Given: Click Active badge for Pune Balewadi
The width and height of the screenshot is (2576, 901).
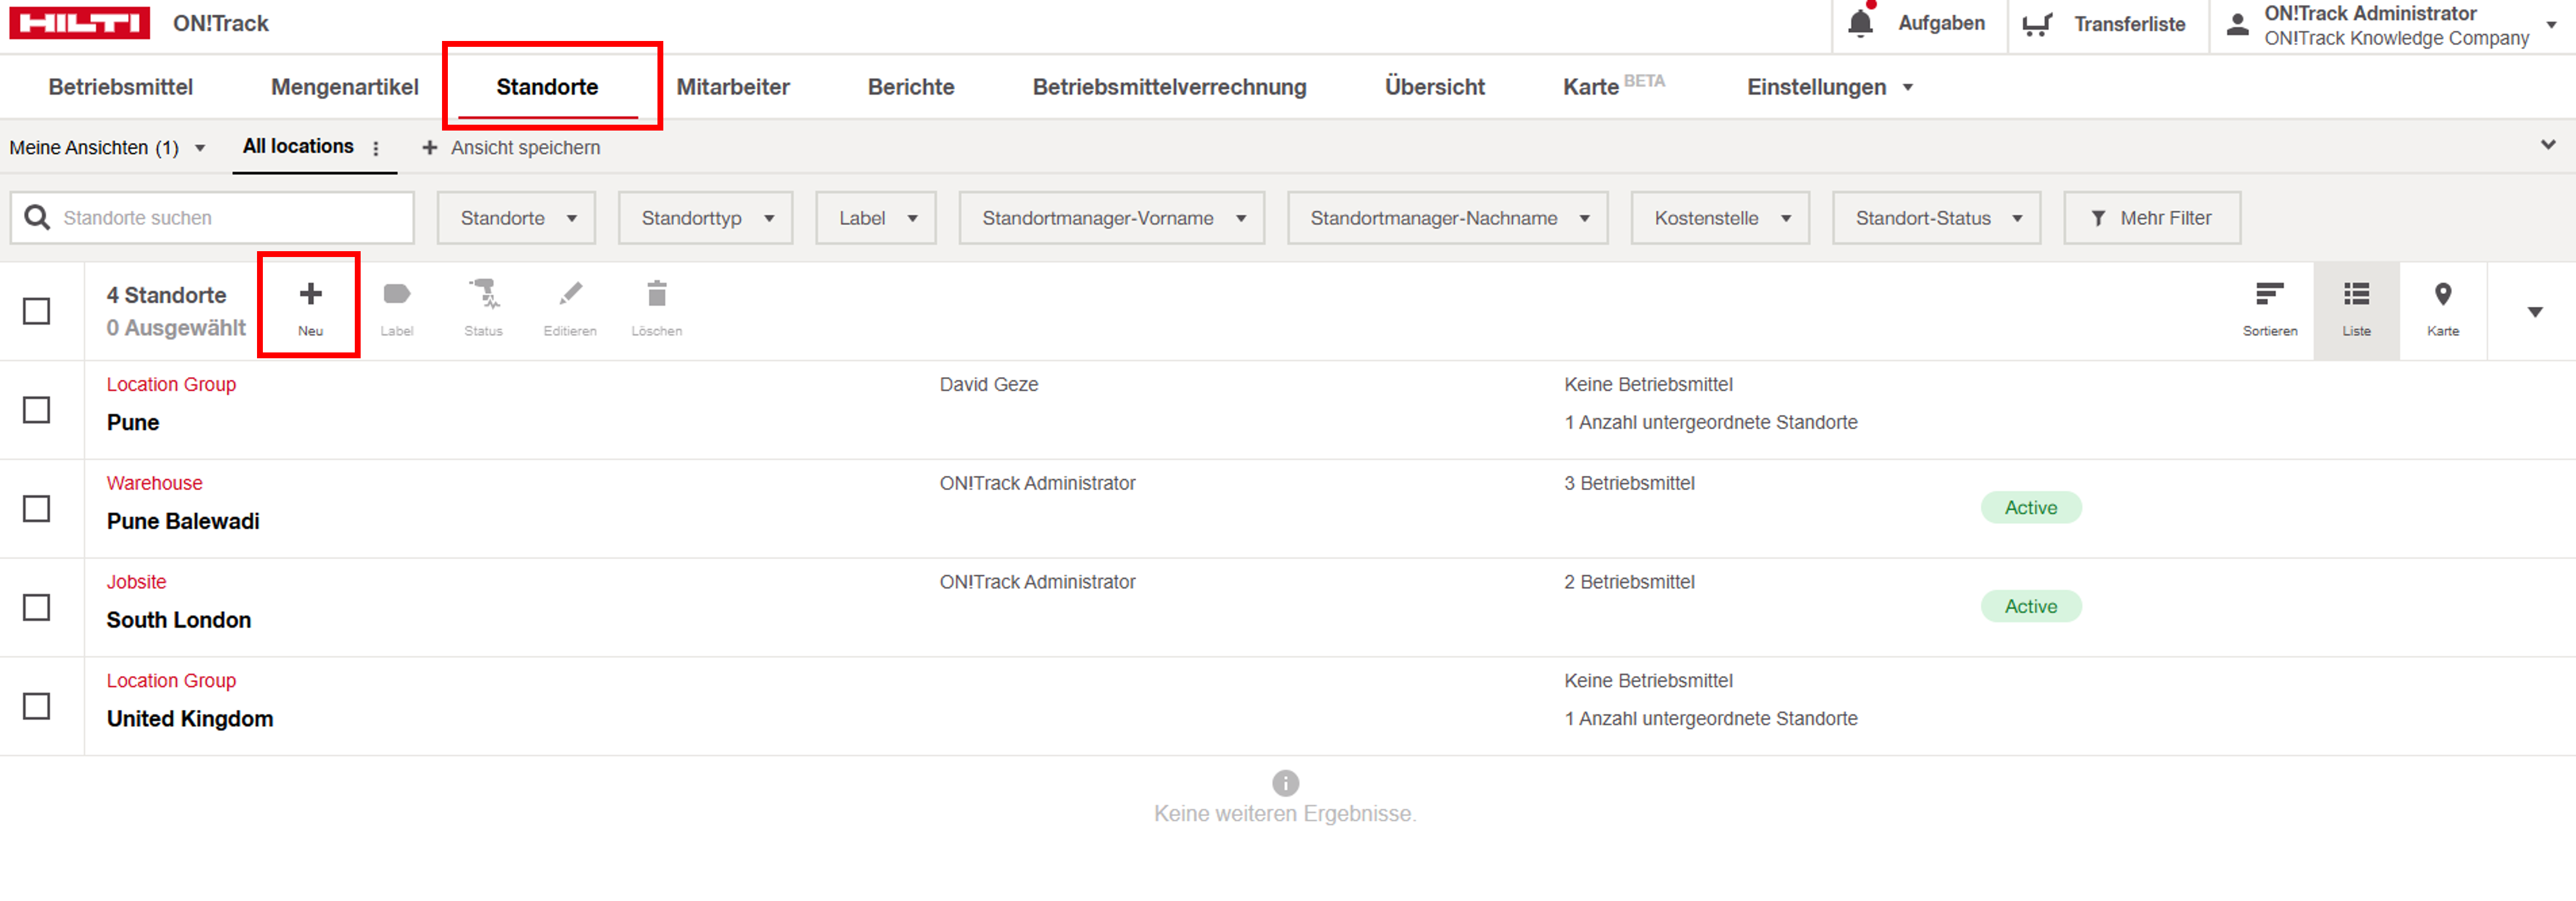Looking at the screenshot, I should [x=2031, y=508].
